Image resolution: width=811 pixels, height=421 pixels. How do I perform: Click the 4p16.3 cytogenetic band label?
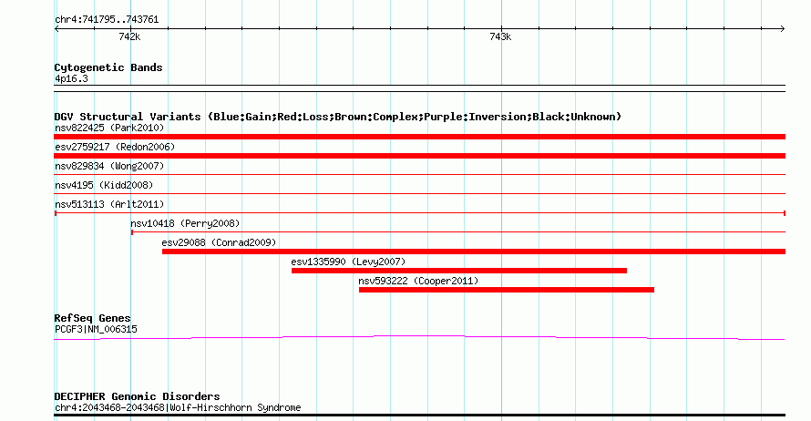(71, 78)
